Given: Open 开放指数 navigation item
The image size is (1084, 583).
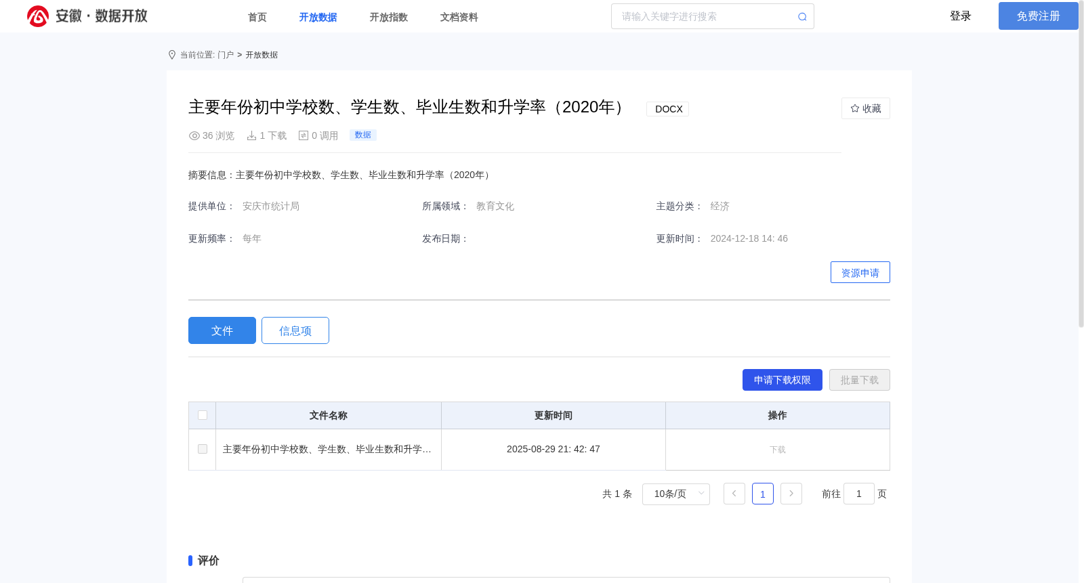Looking at the screenshot, I should (x=388, y=17).
